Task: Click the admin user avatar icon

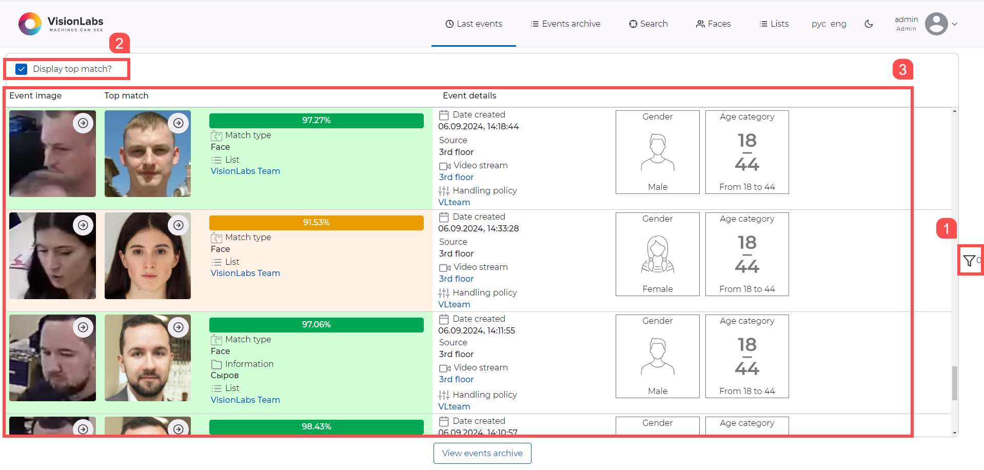Action: (936, 24)
